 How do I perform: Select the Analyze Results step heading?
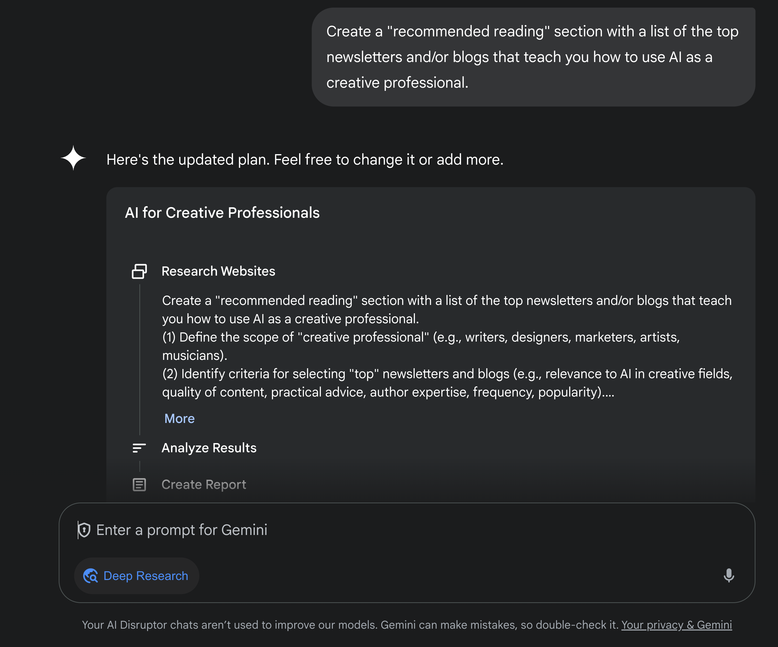click(x=209, y=448)
